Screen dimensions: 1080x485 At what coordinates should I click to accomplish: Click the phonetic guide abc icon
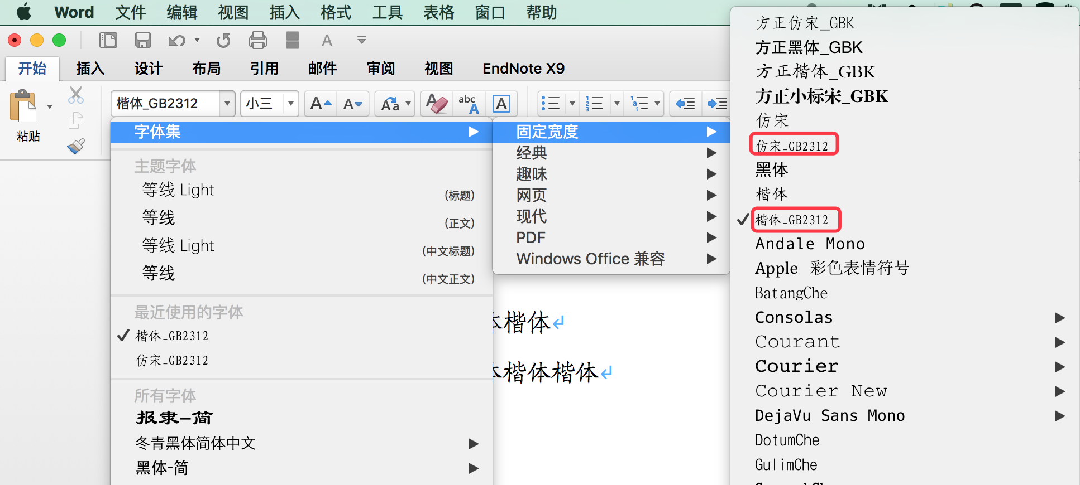point(468,104)
